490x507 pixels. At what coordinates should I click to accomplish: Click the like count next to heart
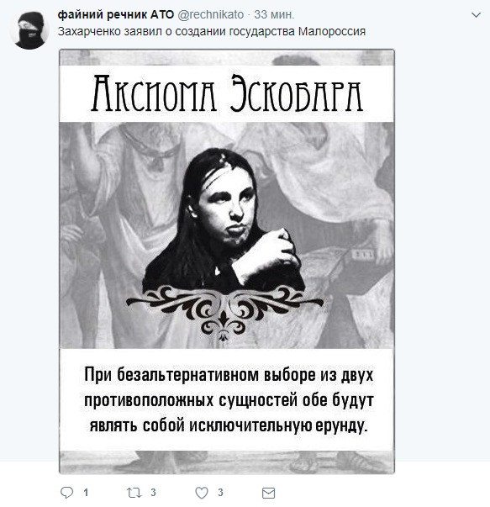click(x=220, y=493)
